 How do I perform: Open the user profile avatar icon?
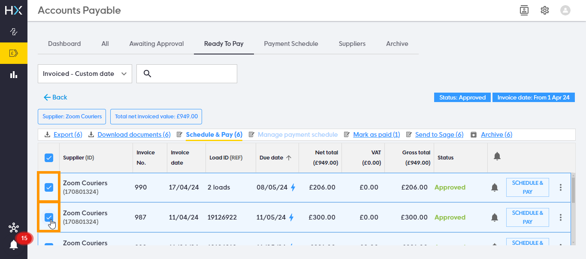[565, 10]
